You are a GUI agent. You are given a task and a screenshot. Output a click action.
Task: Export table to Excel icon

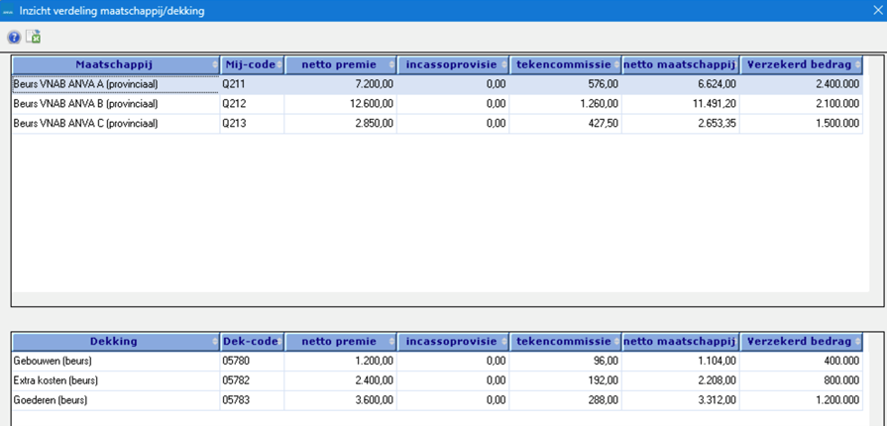point(34,38)
